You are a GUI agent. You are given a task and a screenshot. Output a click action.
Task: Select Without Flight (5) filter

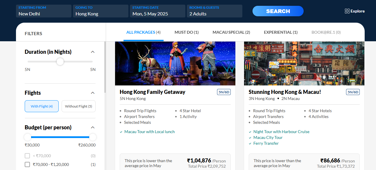tap(78, 106)
